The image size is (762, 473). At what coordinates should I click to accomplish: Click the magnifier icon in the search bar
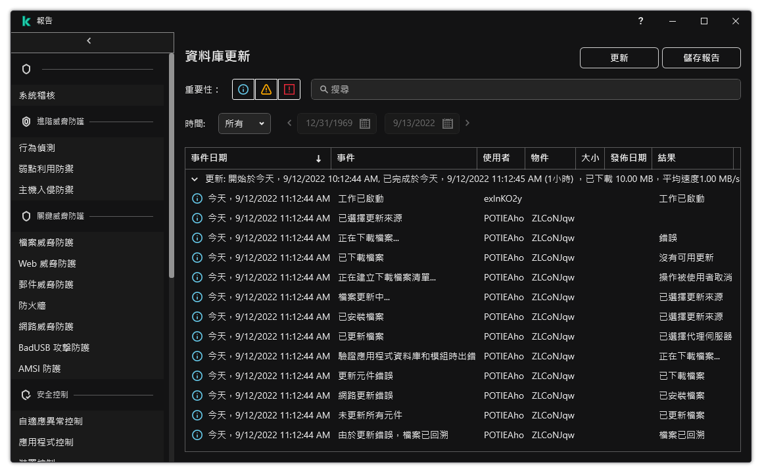(325, 89)
